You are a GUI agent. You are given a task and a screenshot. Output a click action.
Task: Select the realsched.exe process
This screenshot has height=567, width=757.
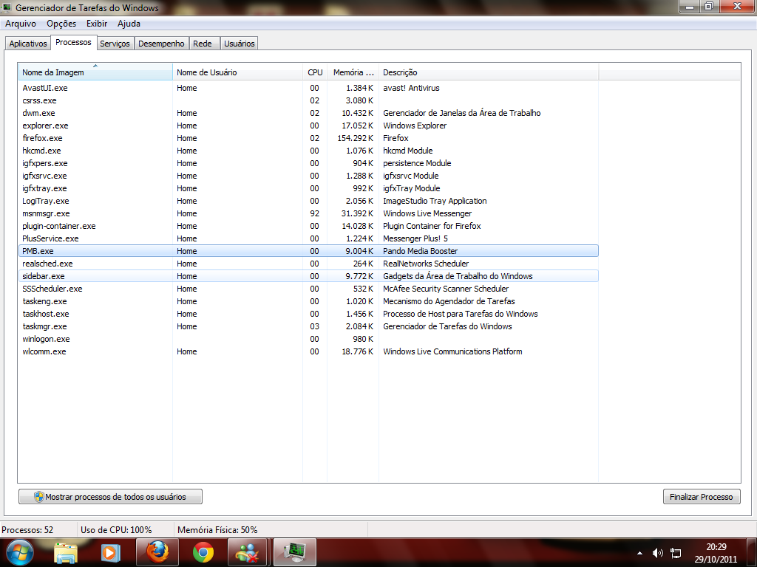coord(308,264)
